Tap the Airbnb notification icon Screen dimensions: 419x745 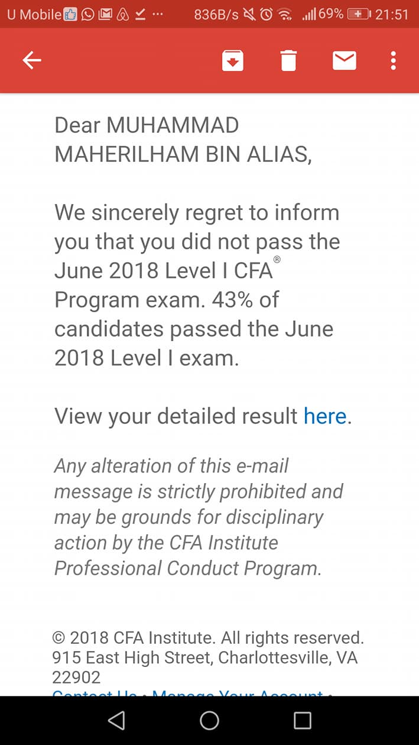tap(123, 14)
